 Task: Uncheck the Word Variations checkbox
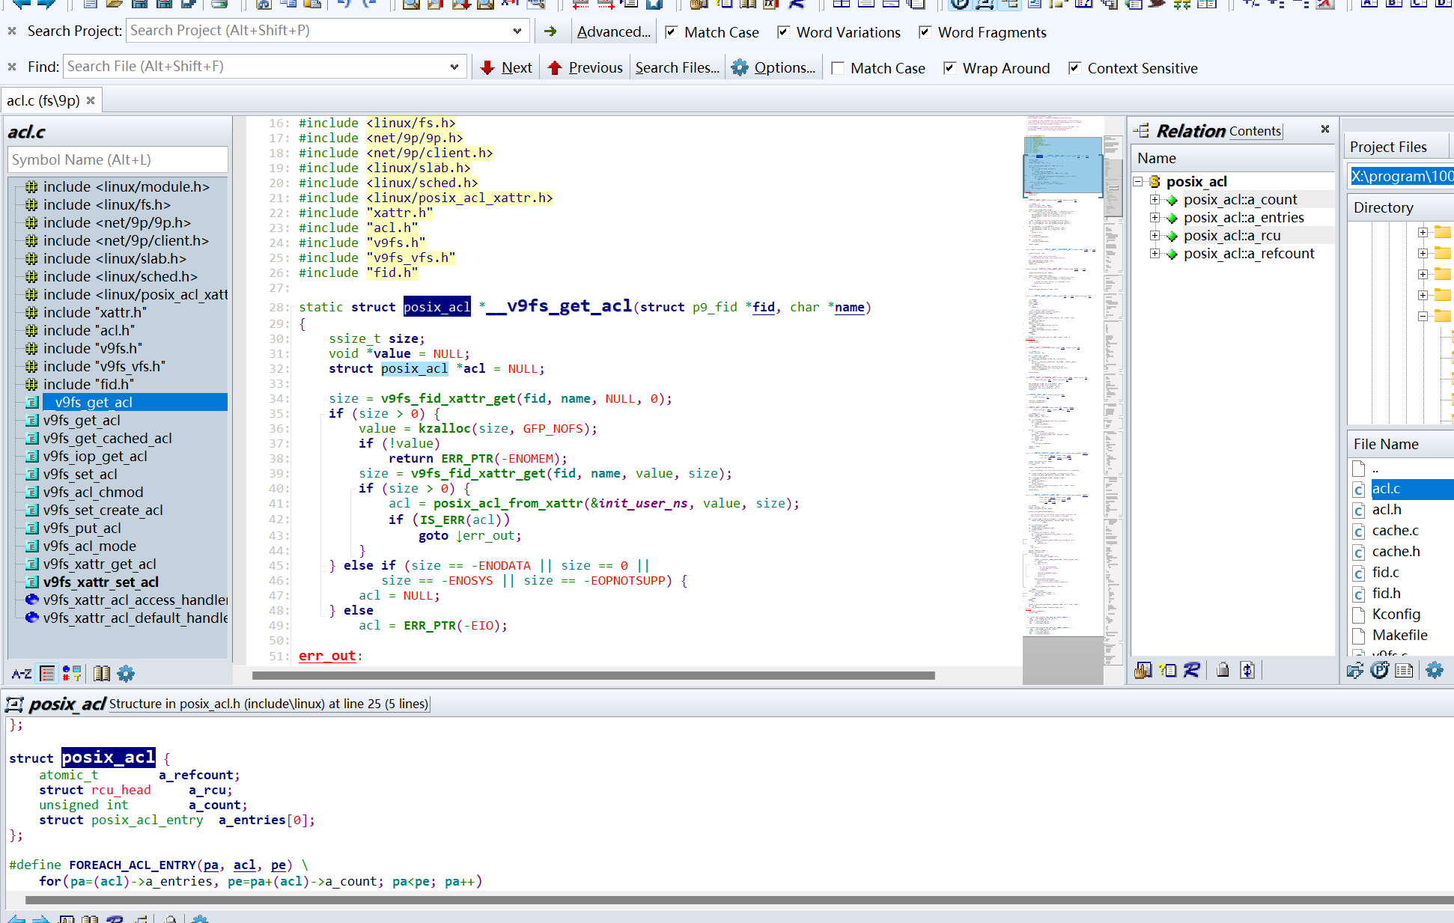pos(783,32)
